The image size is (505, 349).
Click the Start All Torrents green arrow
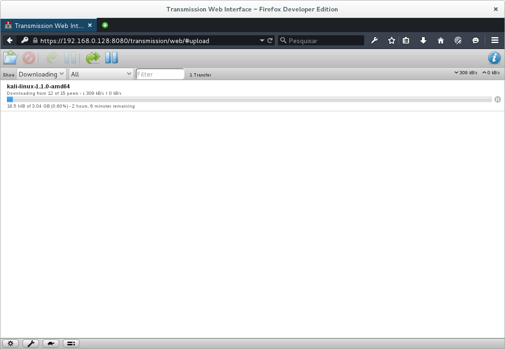(93, 58)
